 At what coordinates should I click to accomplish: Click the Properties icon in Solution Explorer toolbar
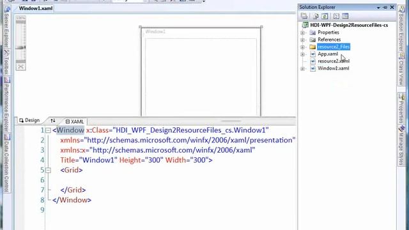point(304,16)
